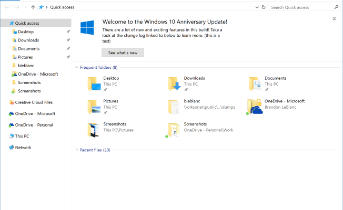Go up one folder level

click(x=33, y=7)
